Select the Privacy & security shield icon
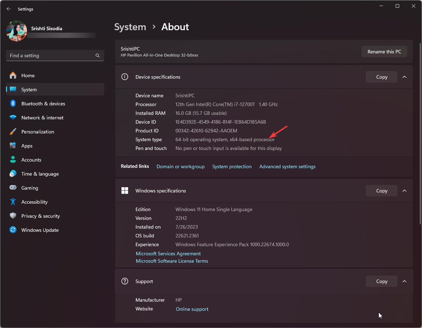 point(13,216)
